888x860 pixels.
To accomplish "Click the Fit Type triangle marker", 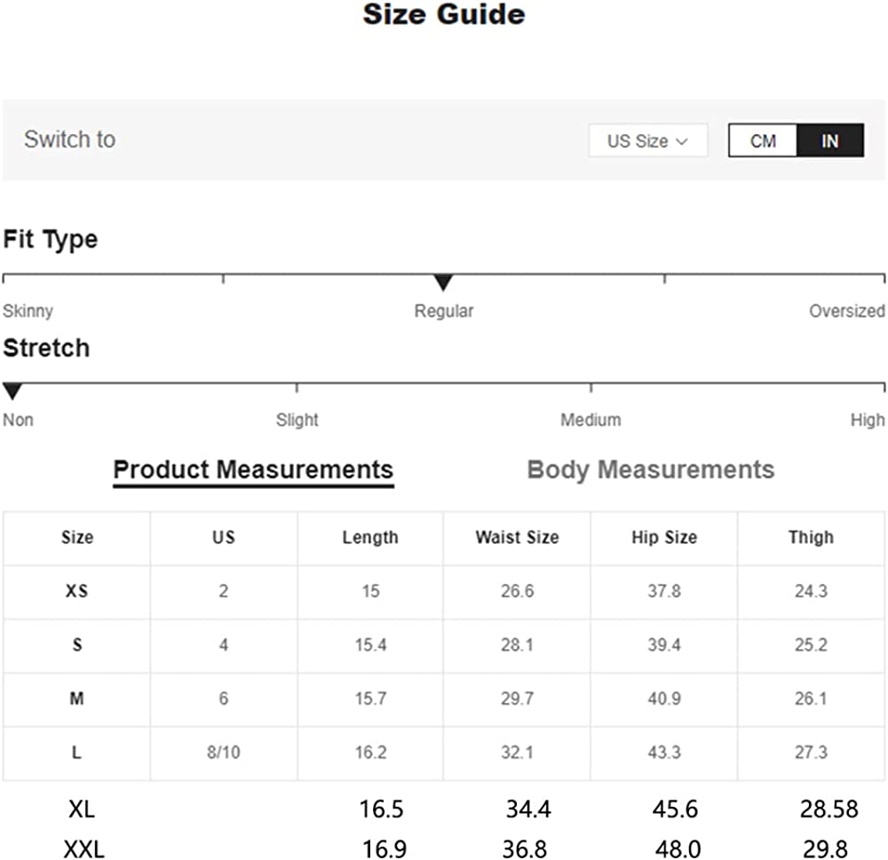I will 443,283.
